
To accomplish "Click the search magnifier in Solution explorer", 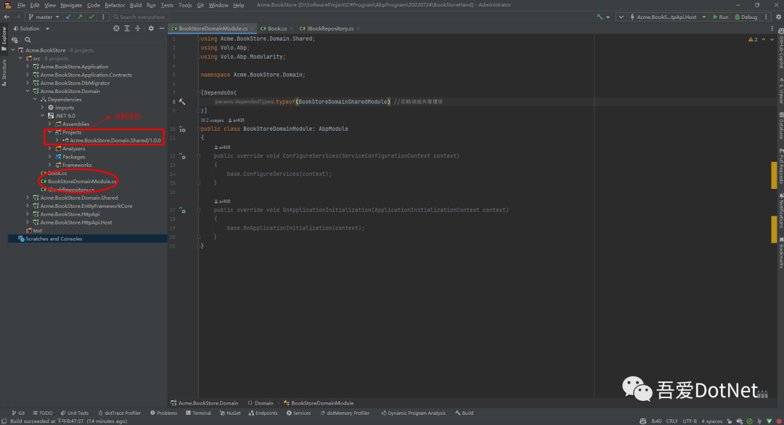I will 28,39.
